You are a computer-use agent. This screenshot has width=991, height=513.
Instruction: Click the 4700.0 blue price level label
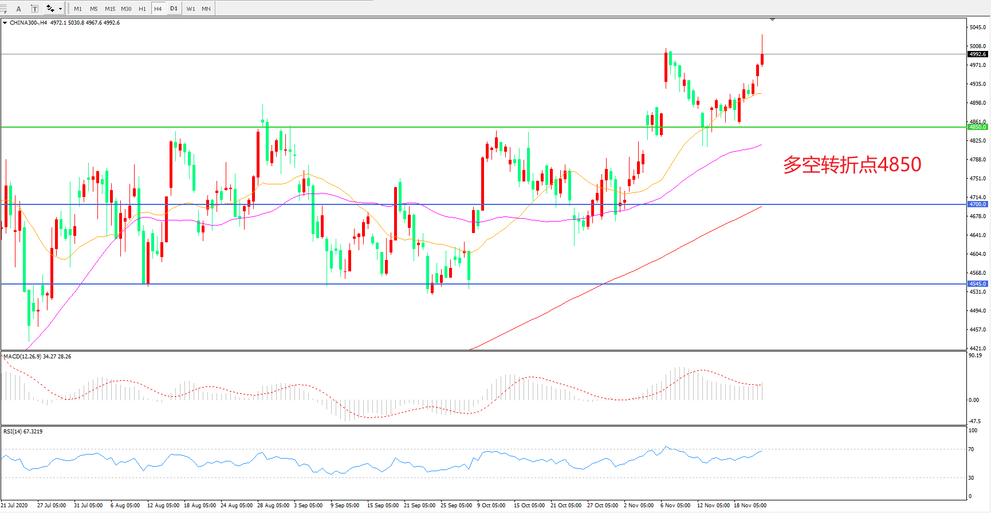977,204
